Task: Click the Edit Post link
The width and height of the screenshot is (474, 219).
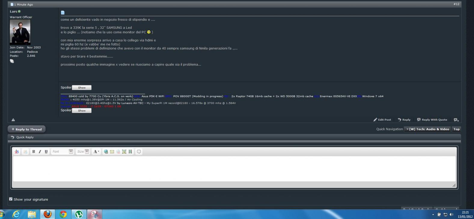Action: pyautogui.click(x=382, y=120)
